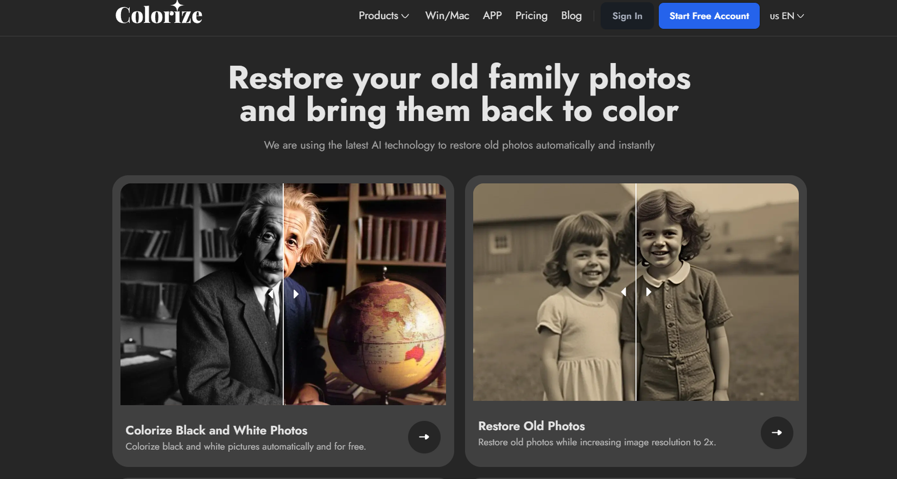The width and height of the screenshot is (897, 479).
Task: Open the Pricing page
Action: click(x=531, y=16)
